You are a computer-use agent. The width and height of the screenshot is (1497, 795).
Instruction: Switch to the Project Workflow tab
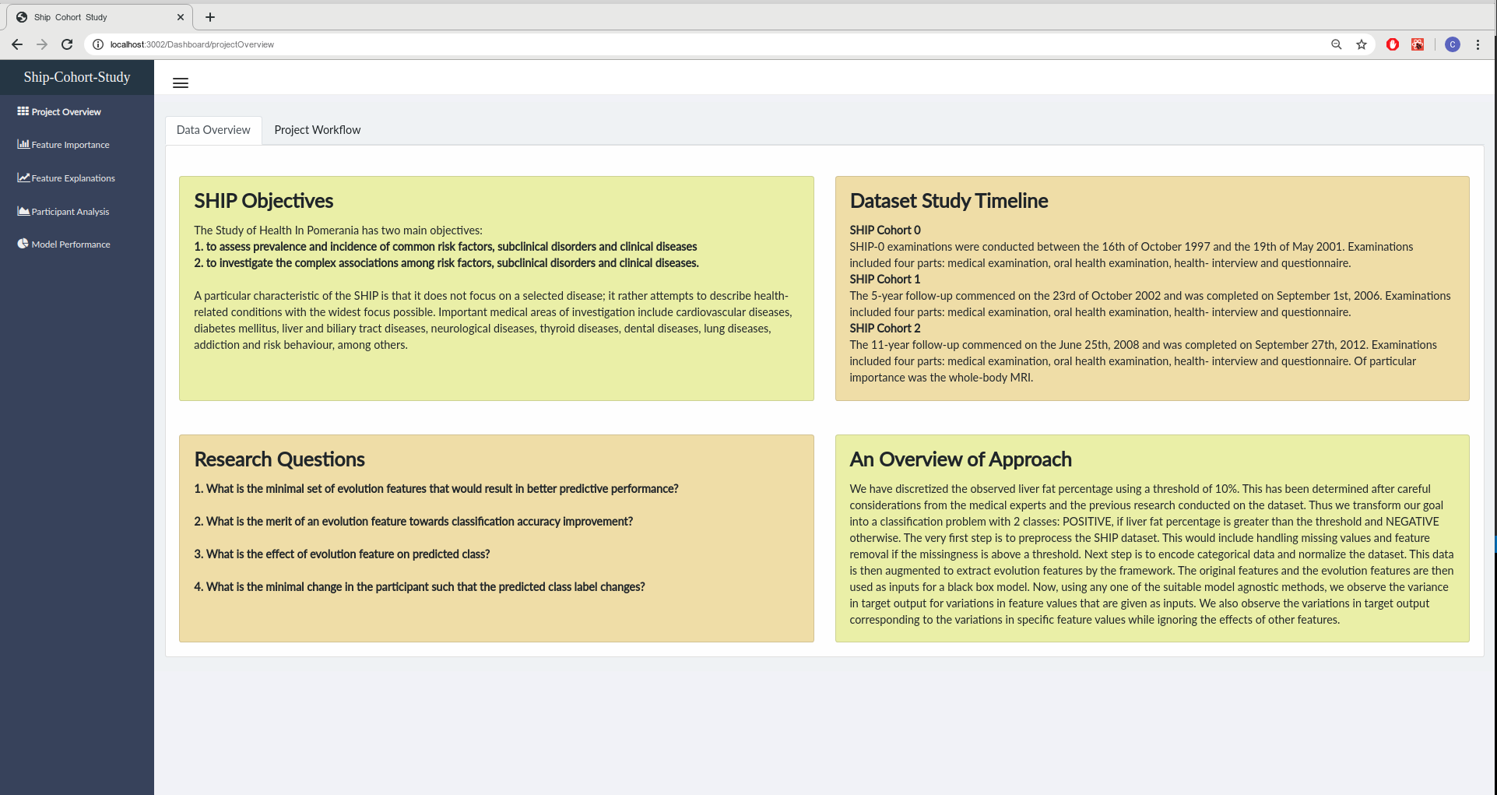pyautogui.click(x=317, y=130)
